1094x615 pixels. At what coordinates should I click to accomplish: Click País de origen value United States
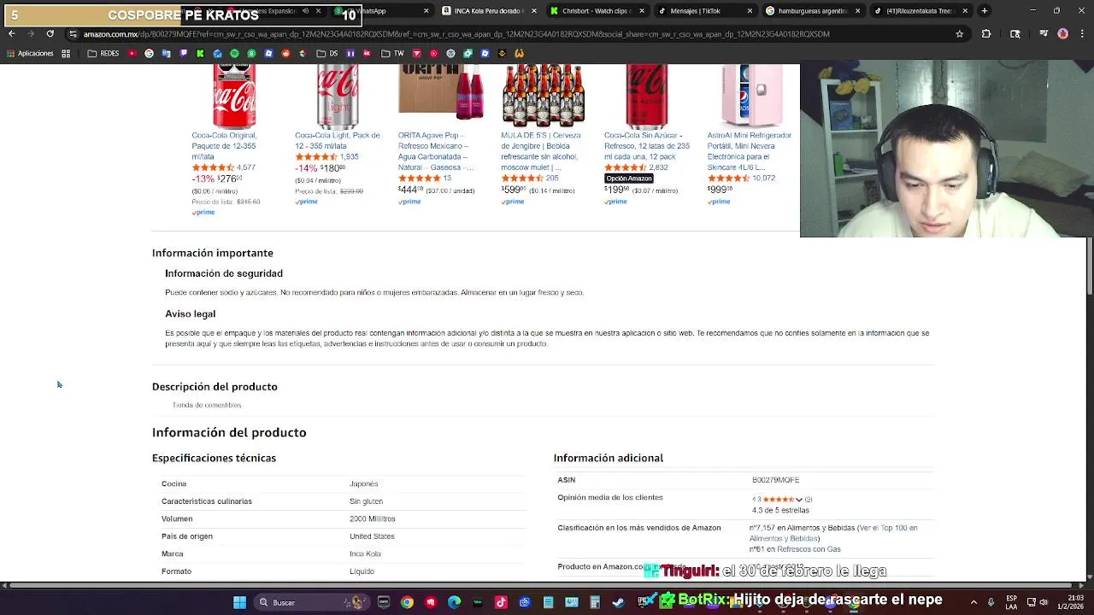pos(372,536)
